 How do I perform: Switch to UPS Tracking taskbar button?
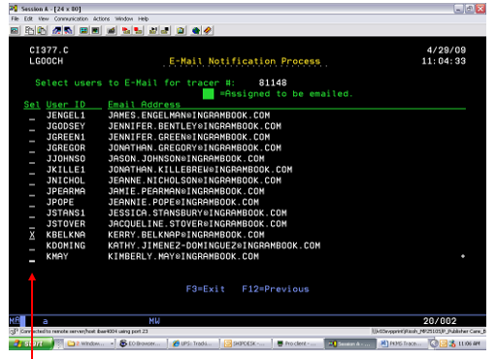coord(194,343)
